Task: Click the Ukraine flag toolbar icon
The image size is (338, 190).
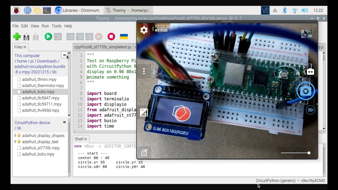Action: [124, 37]
